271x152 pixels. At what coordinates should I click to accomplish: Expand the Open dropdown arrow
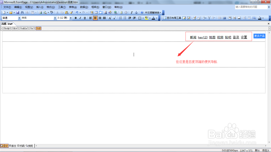click(14, 13)
